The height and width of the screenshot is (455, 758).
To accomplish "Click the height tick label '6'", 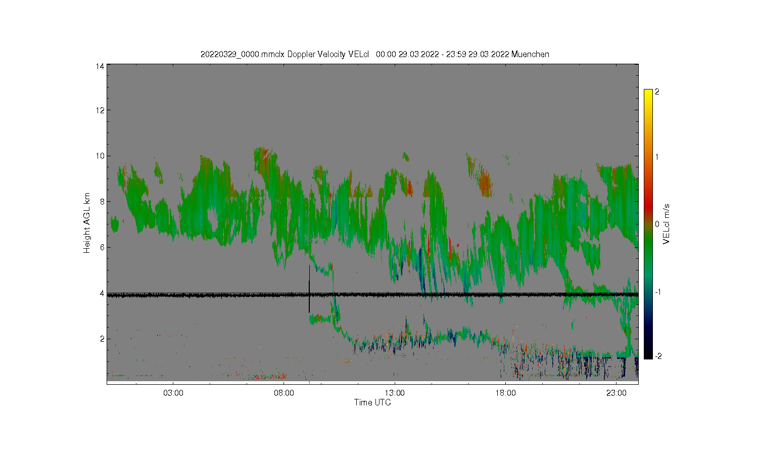I will (x=103, y=247).
